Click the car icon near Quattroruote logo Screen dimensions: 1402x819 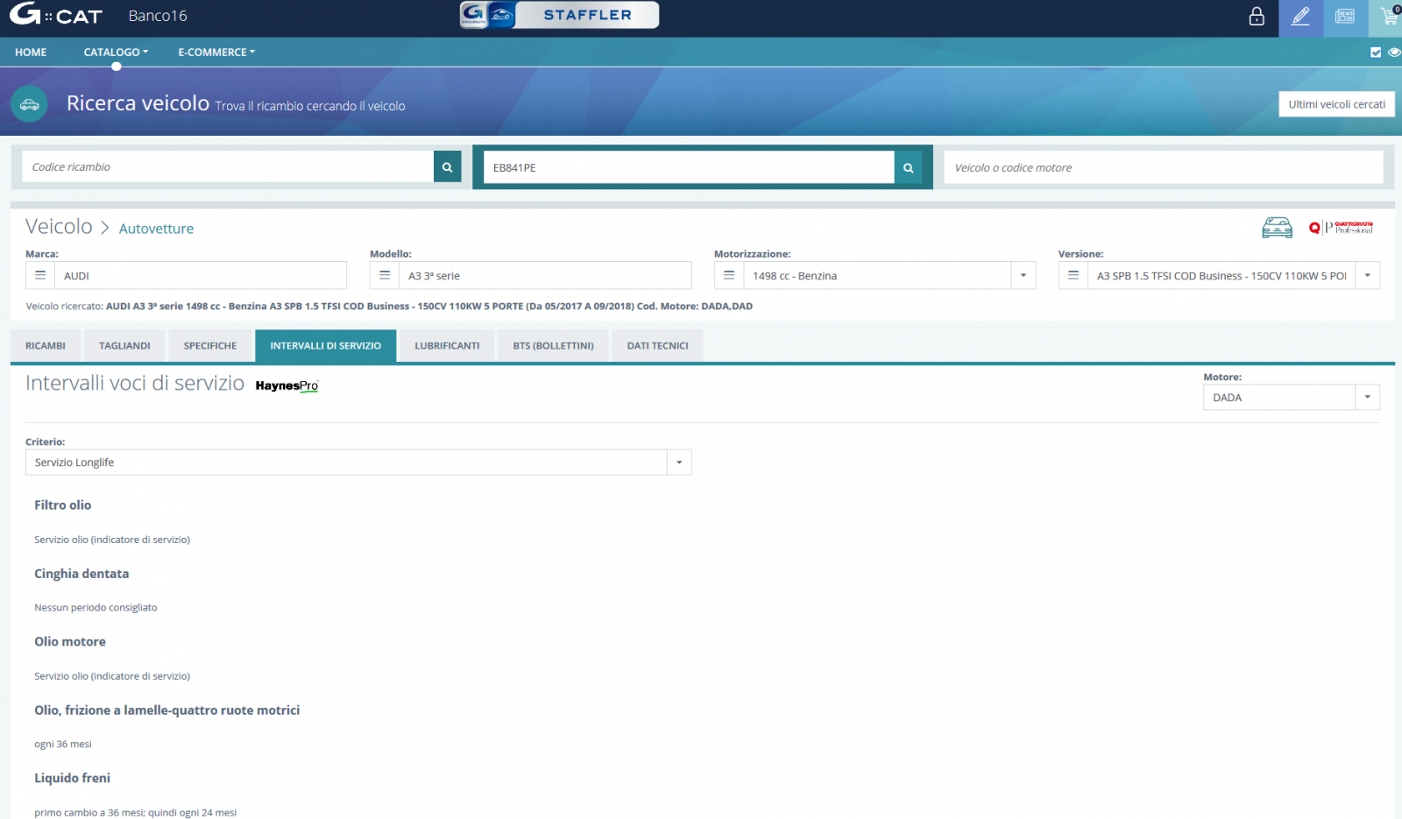click(x=1277, y=228)
